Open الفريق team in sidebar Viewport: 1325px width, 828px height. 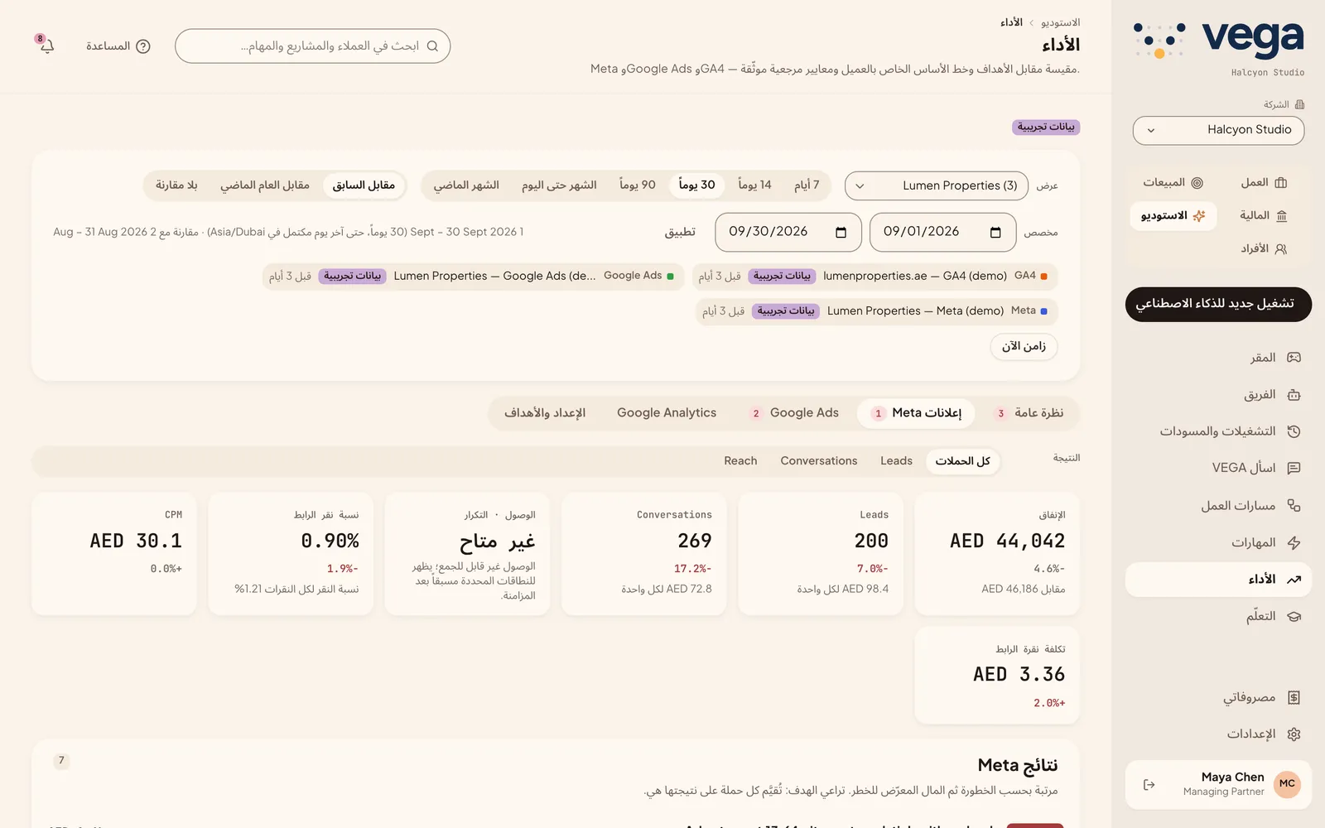click(1217, 395)
